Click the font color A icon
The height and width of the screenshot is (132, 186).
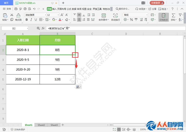pyautogui.click(x=60, y=19)
